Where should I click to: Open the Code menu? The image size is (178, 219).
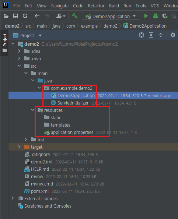click(x=78, y=6)
